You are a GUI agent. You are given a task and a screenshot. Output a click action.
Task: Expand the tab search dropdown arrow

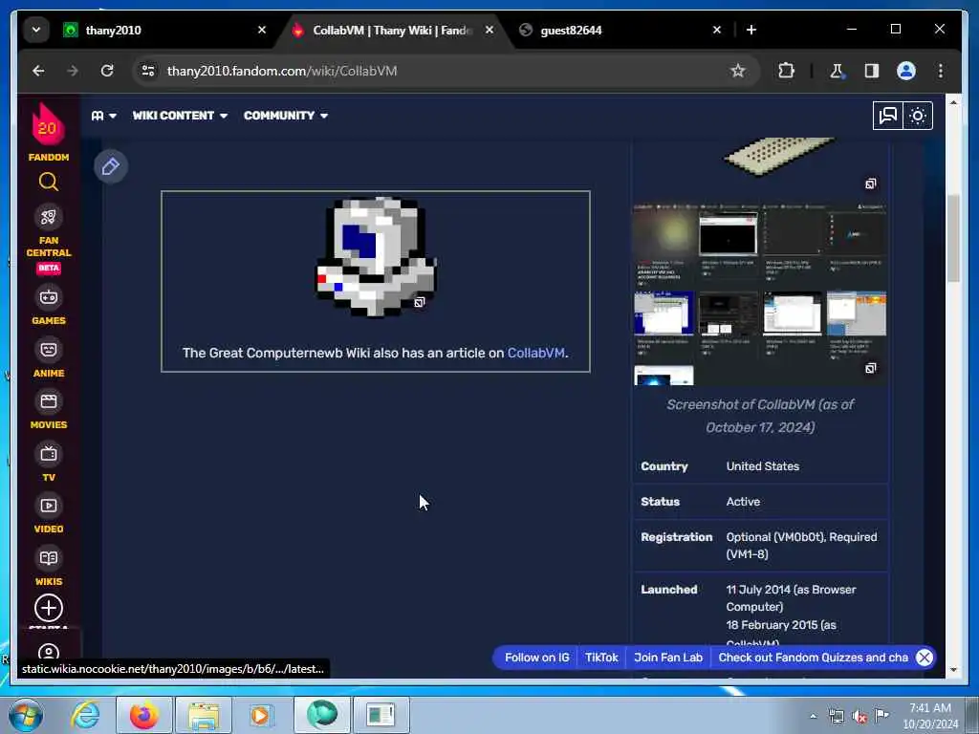tap(36, 30)
